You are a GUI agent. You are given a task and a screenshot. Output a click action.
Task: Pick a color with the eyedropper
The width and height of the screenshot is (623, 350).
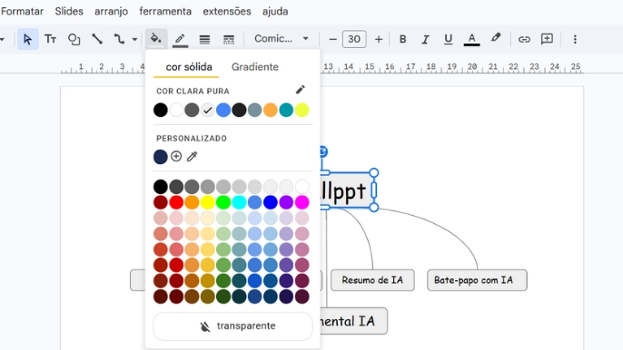click(x=192, y=156)
